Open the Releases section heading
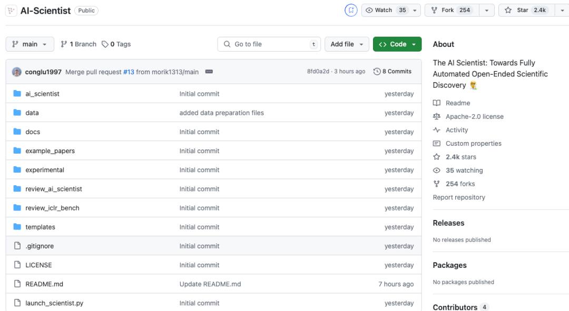The height and width of the screenshot is (311, 569). pos(448,223)
